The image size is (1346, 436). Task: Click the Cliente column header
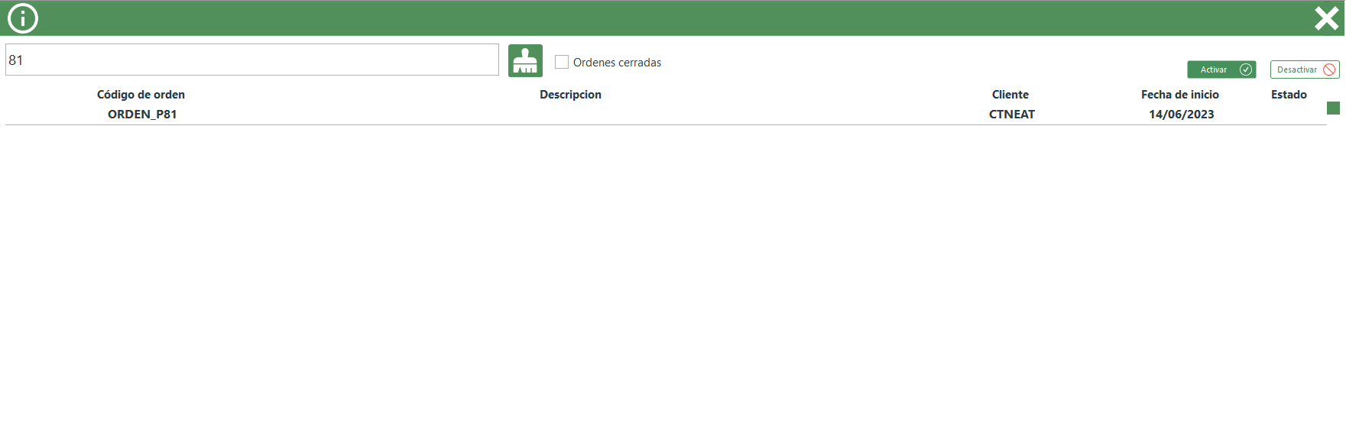click(1010, 95)
